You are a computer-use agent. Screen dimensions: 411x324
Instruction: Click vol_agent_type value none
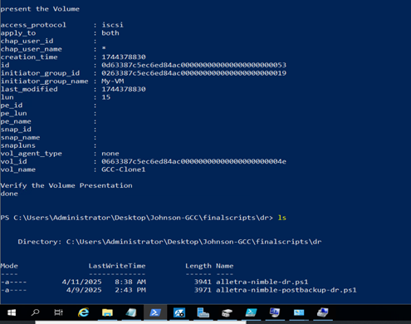pos(110,154)
